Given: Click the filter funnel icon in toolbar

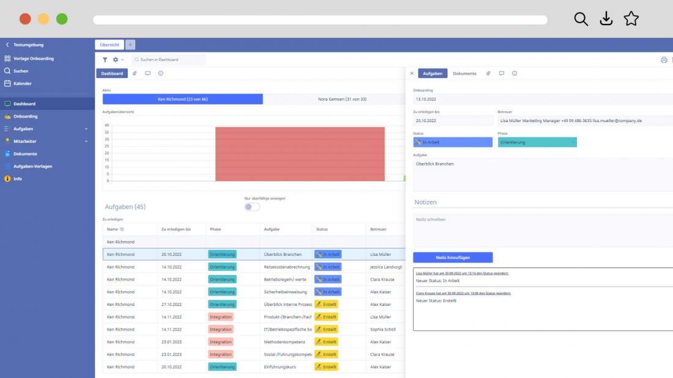Looking at the screenshot, I should click(105, 60).
